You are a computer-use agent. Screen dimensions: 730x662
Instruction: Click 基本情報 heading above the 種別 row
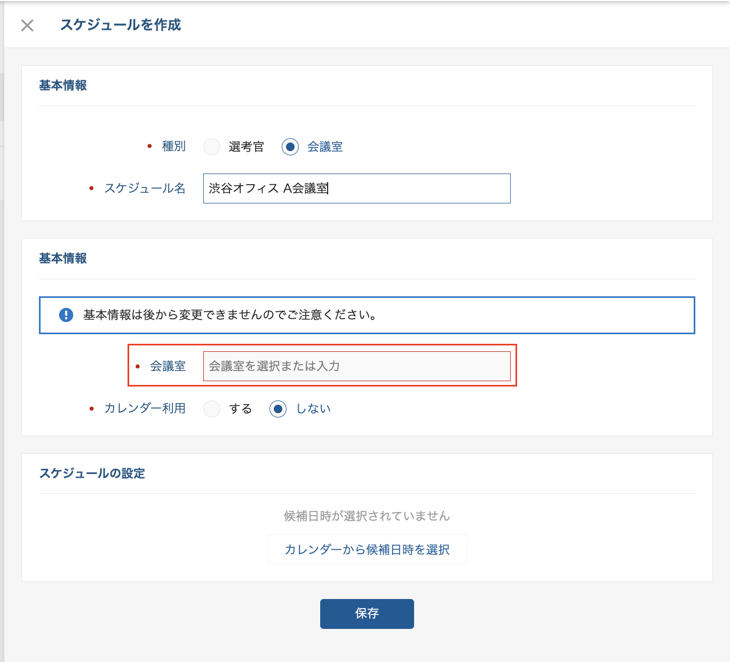[63, 85]
